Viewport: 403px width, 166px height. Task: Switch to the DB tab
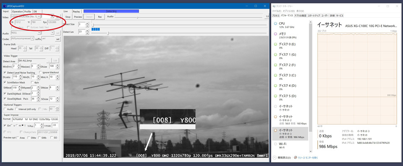(35, 11)
